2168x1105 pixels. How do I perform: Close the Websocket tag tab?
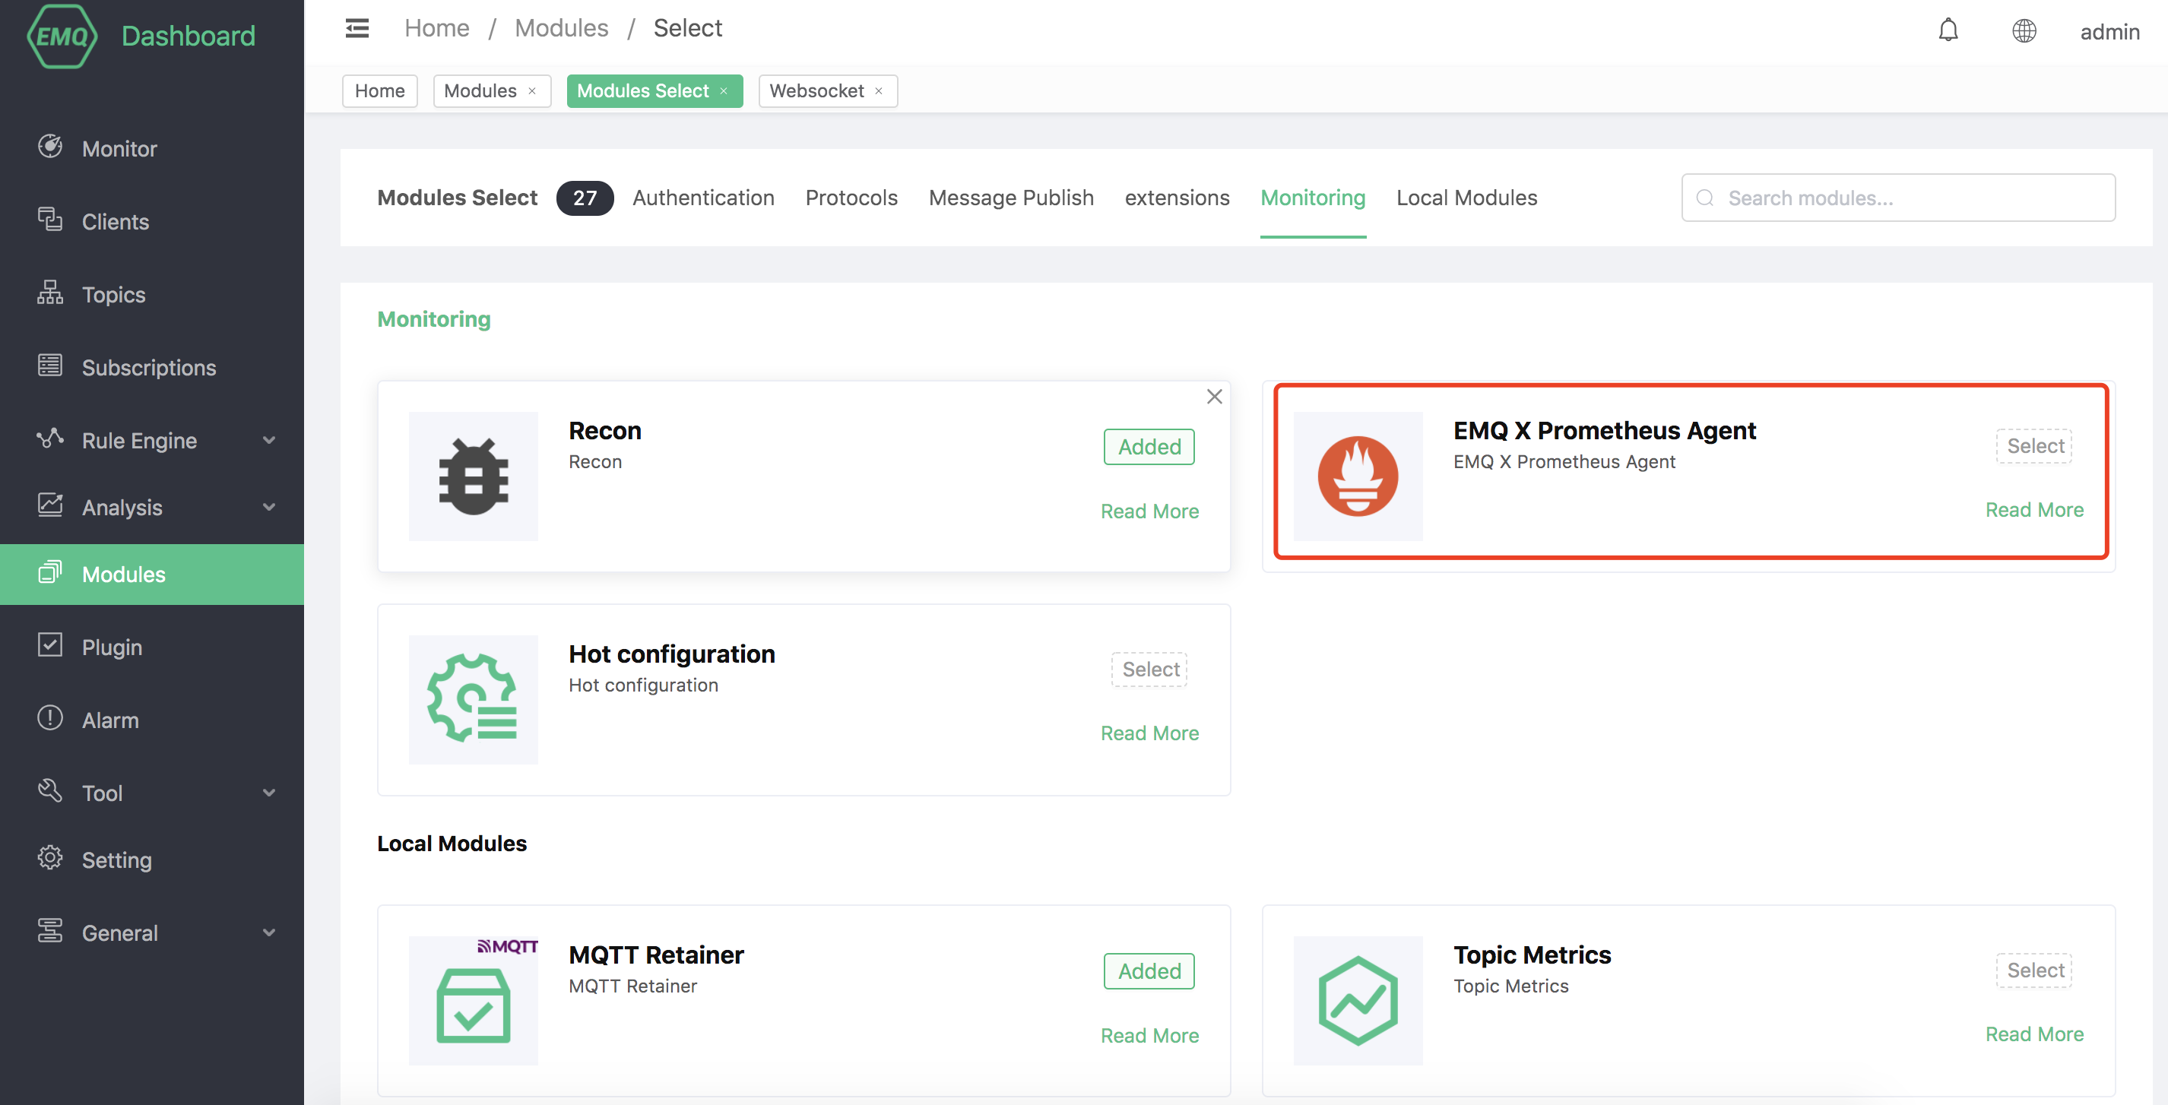[x=879, y=92]
